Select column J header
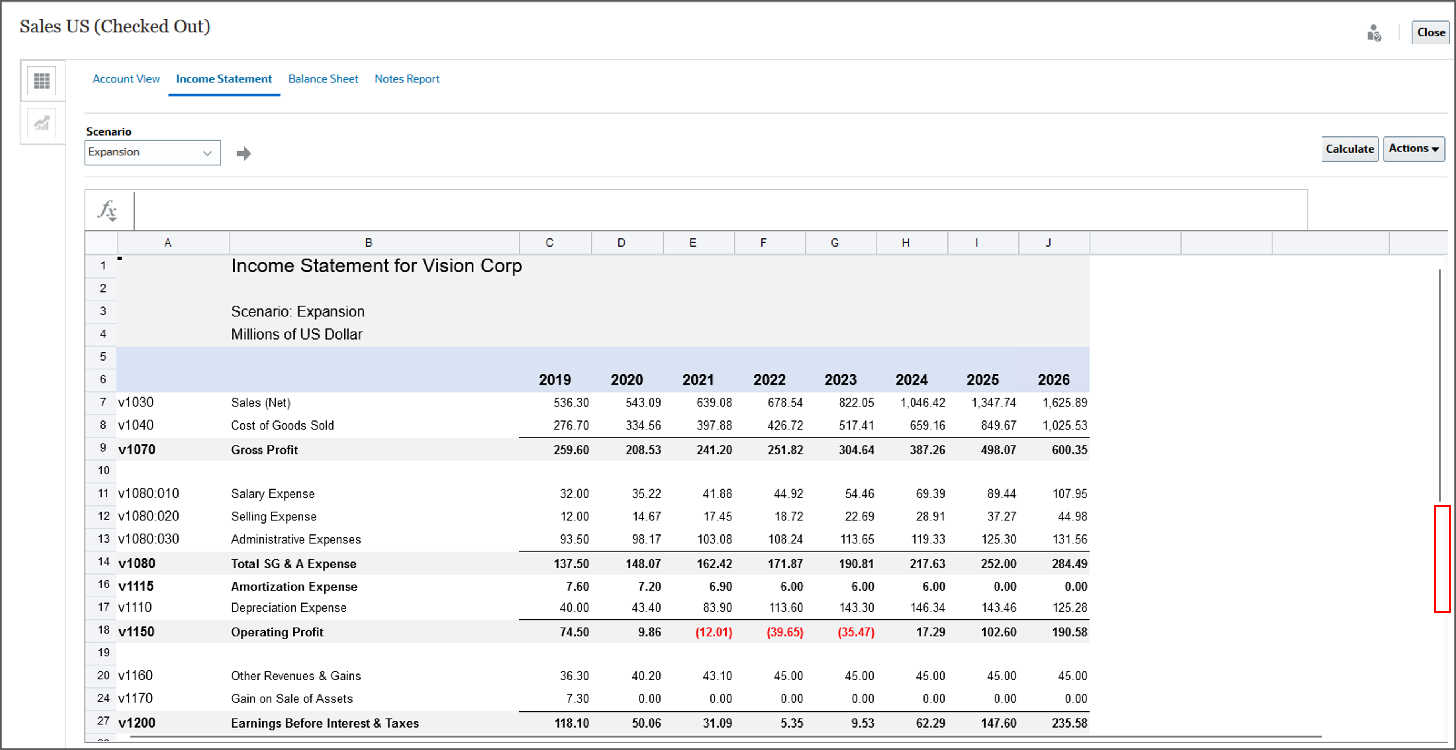 point(1054,242)
